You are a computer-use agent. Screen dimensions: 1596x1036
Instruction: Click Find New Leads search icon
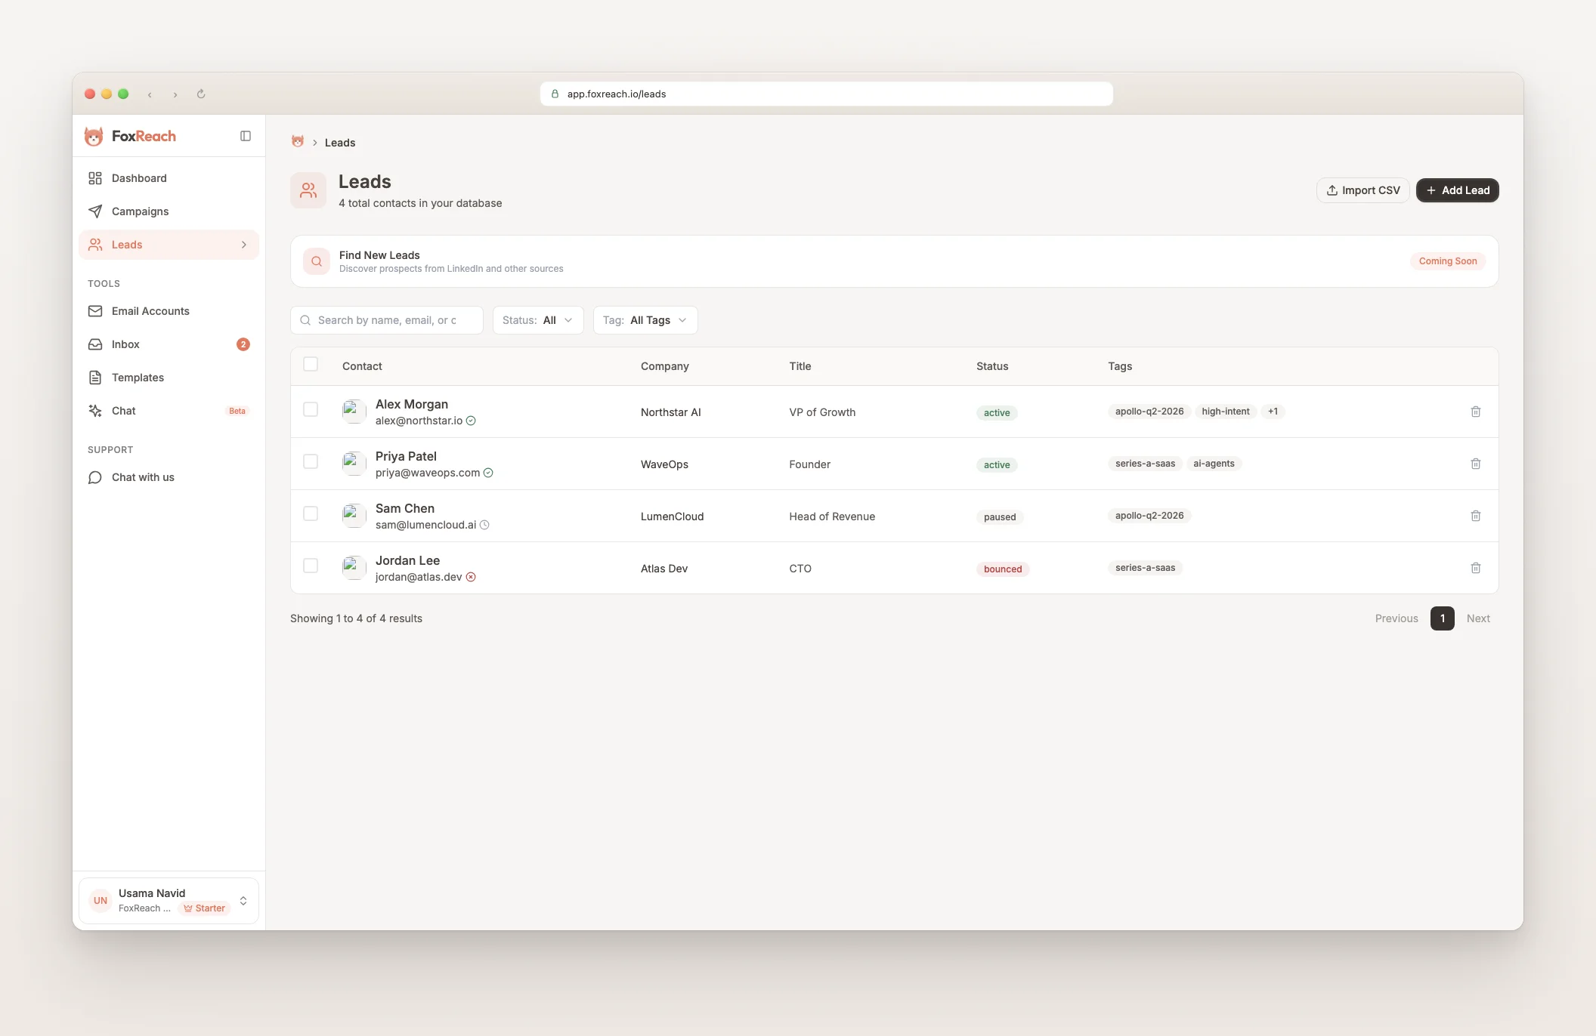tap(317, 261)
